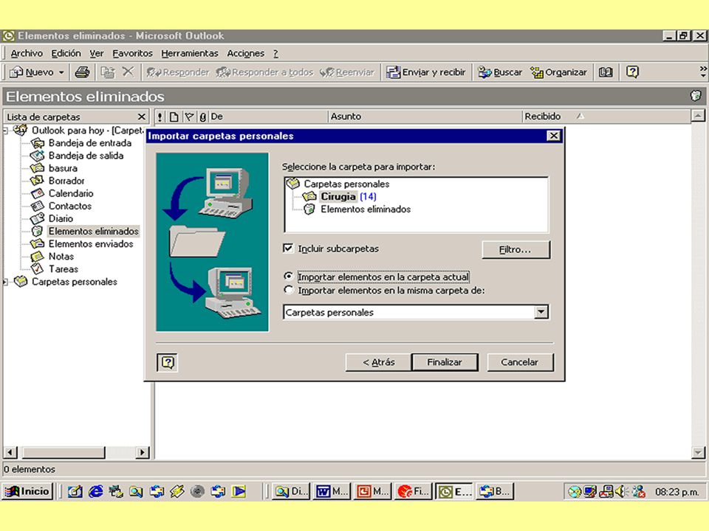Open the Organizar tool
Viewport: 709px width, 531px height.
(558, 72)
